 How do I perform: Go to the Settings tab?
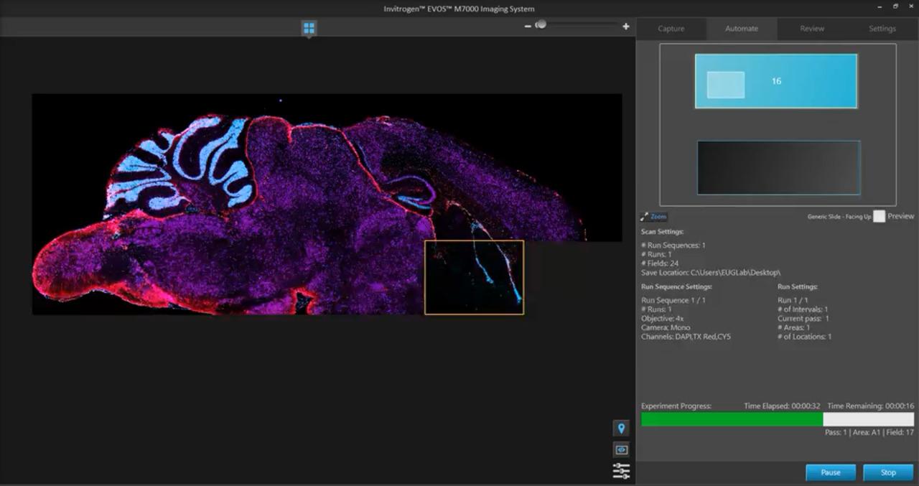coord(882,29)
